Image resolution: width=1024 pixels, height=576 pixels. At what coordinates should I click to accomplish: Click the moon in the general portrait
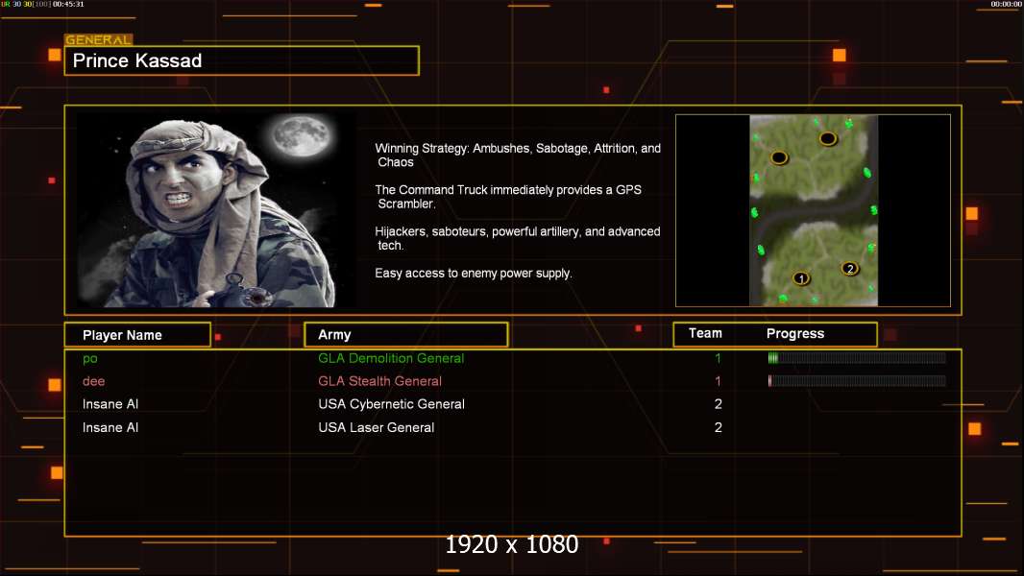click(x=301, y=135)
